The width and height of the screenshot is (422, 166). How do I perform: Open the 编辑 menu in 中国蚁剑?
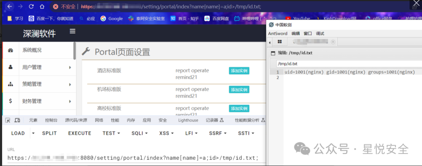click(x=295, y=33)
